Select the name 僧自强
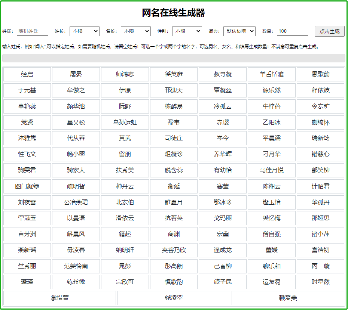Image resolution: width=348 pixels, height=310 pixels. (x=272, y=234)
